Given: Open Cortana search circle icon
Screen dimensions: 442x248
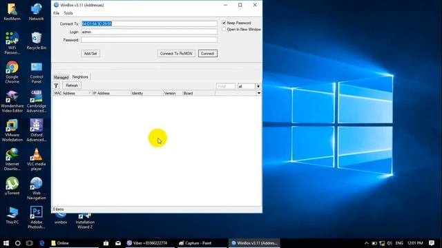Looking at the screenshot, I should 18,243.
